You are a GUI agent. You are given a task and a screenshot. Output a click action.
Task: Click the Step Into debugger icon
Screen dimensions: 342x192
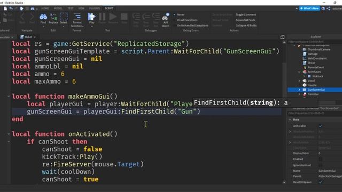(x=136, y=17)
